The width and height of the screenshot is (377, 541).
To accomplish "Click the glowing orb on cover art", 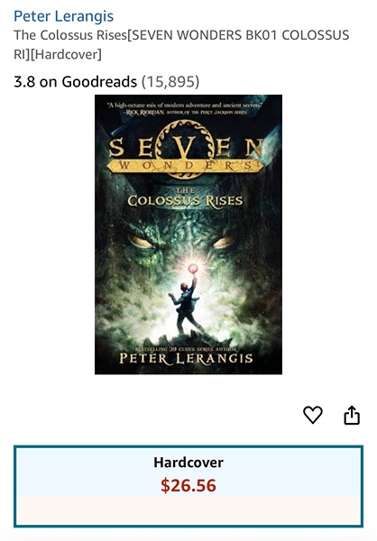I will [x=193, y=268].
